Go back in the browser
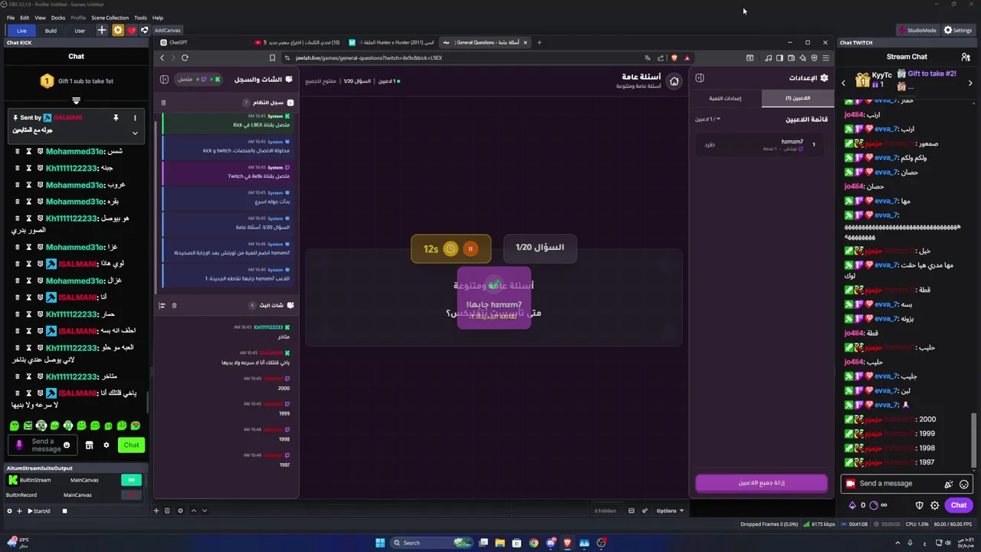Image resolution: width=981 pixels, height=552 pixels. [x=162, y=58]
